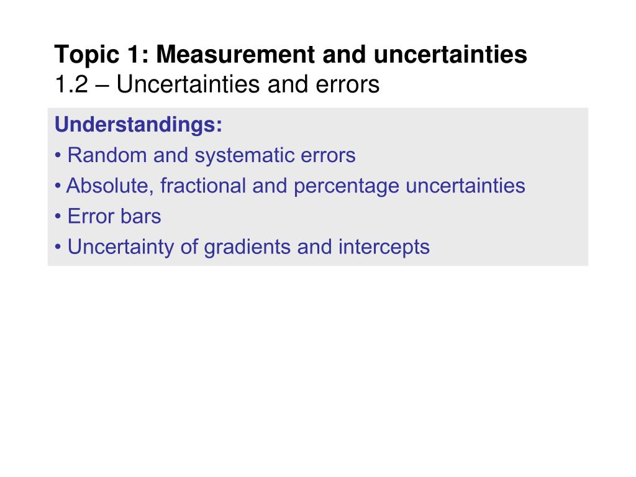Viewport: 636px width, 477px height.
Task: Select the "Random and systematic errors" line
Action: [x=211, y=155]
